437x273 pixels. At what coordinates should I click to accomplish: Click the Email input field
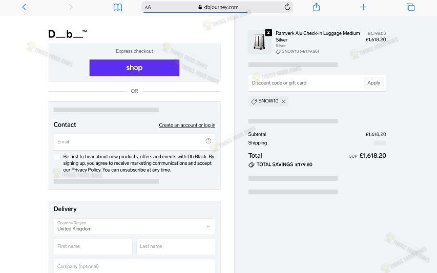(135, 142)
